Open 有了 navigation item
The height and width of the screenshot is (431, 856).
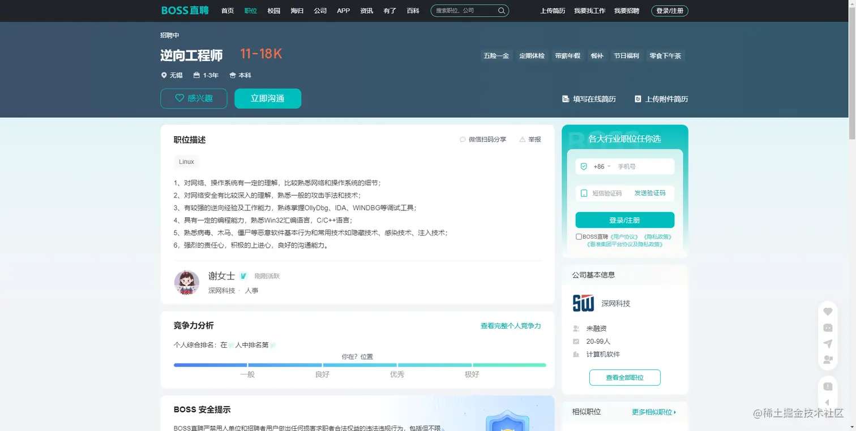[390, 11]
